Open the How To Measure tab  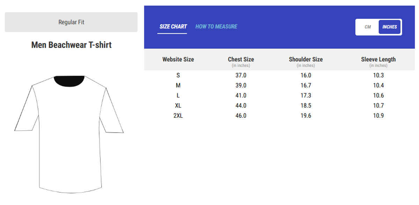[216, 26]
